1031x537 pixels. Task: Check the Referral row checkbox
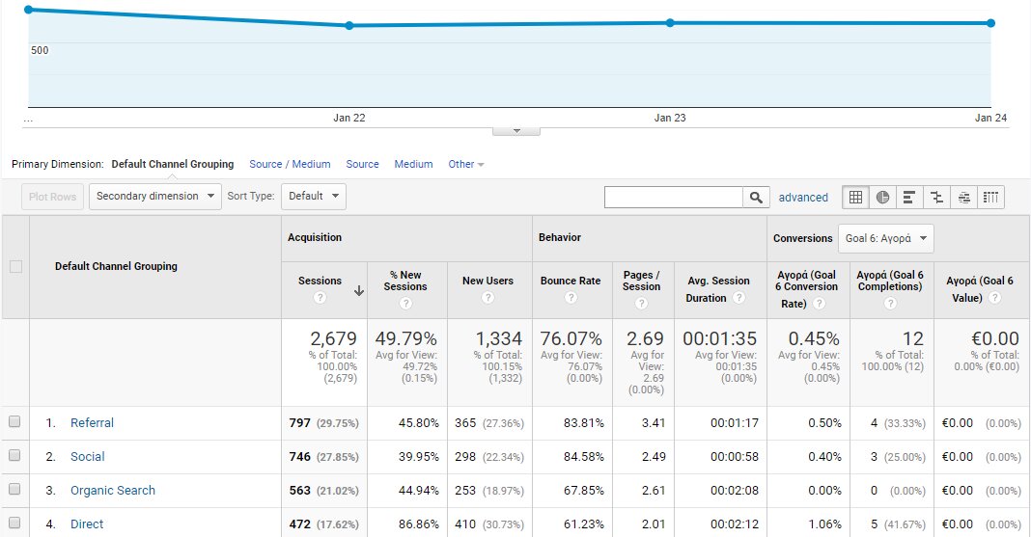click(14, 422)
